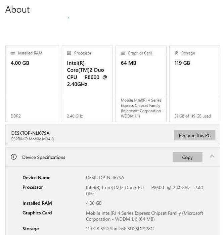The image size is (224, 235).
Task: Click the 31 GB of 119 GB used text
Action: point(193,116)
